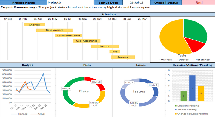215x117 pixels.
Task: Click the $80,000 budget axis label
Action: 7,70
